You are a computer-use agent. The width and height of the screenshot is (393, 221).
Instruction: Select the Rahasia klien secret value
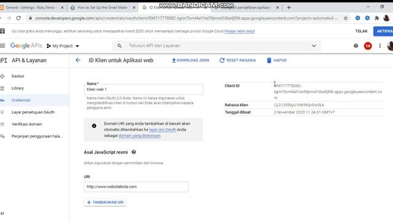click(x=299, y=105)
